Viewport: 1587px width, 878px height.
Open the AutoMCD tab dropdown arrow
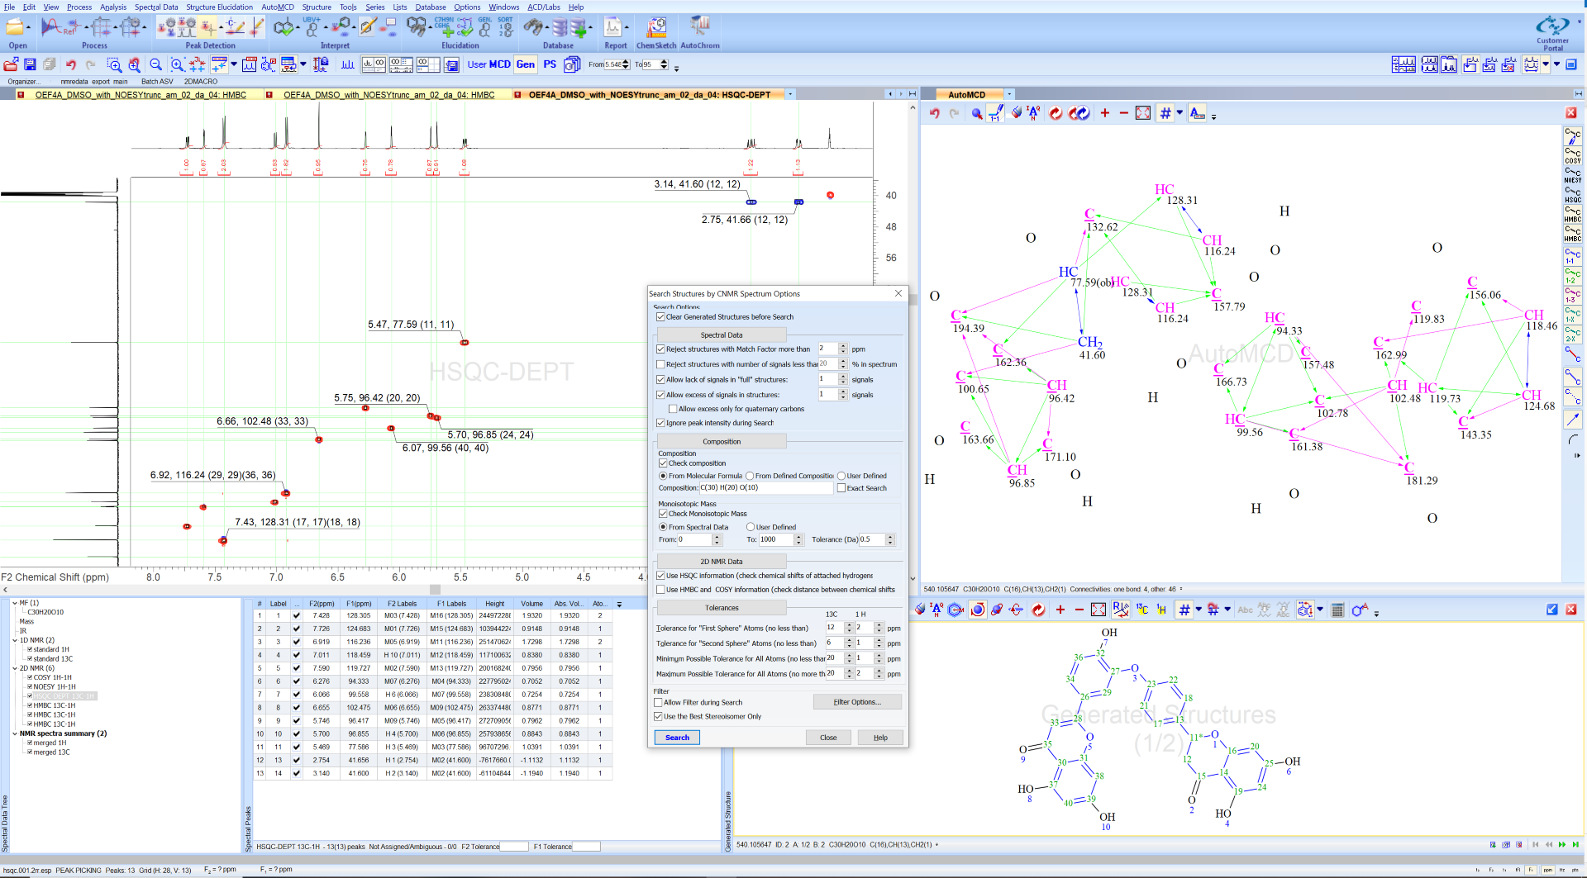[1009, 95]
